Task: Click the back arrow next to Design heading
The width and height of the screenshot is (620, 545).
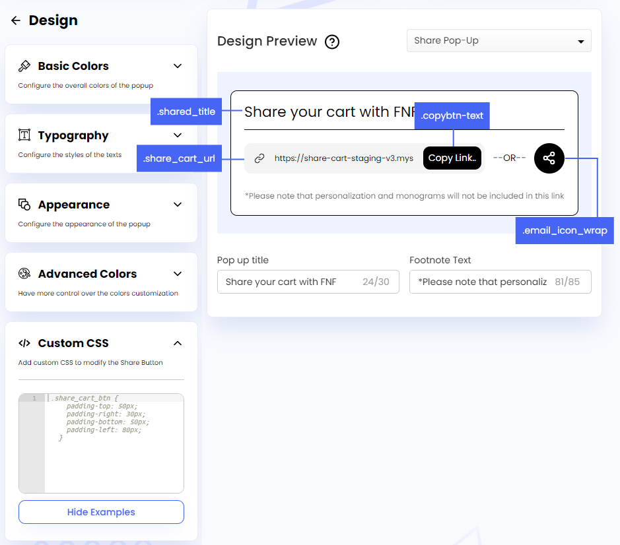Action: point(15,20)
